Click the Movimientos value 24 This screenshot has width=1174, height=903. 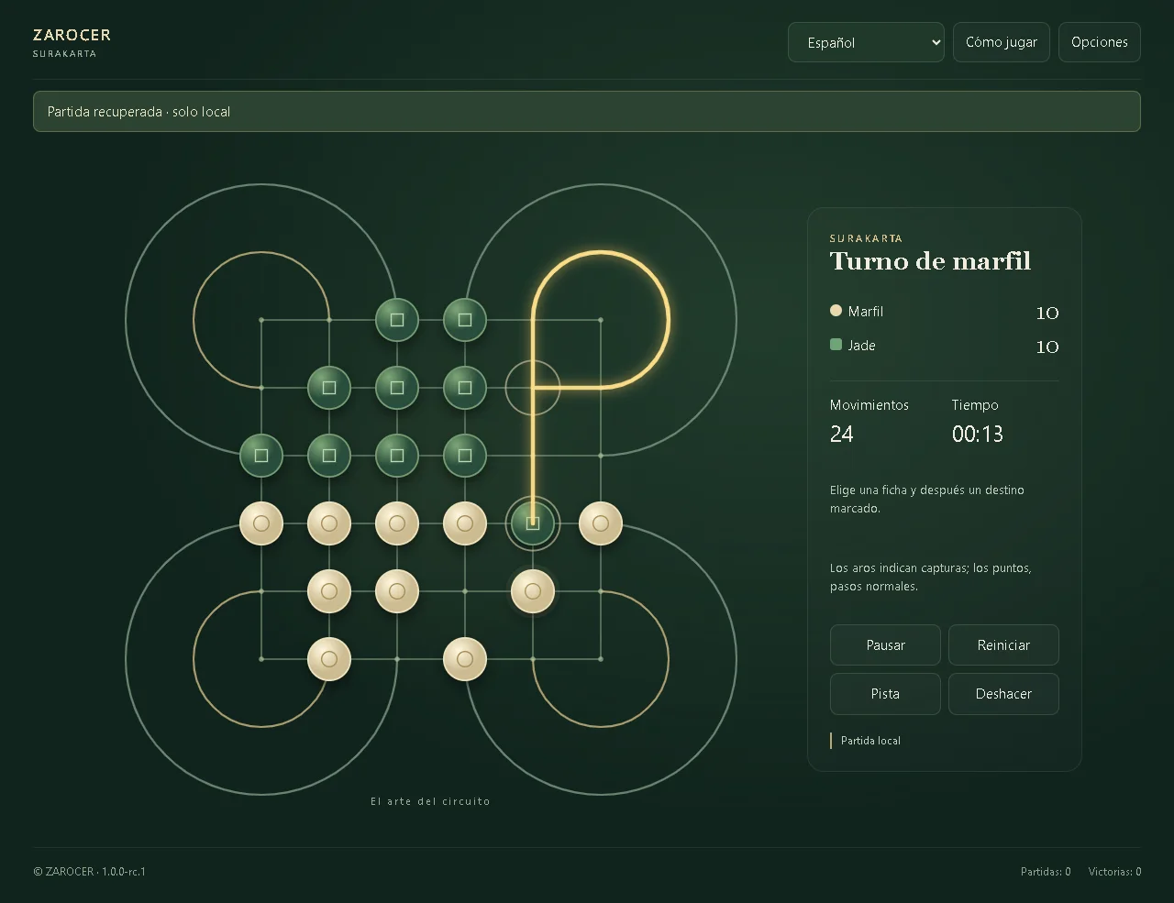(x=842, y=434)
